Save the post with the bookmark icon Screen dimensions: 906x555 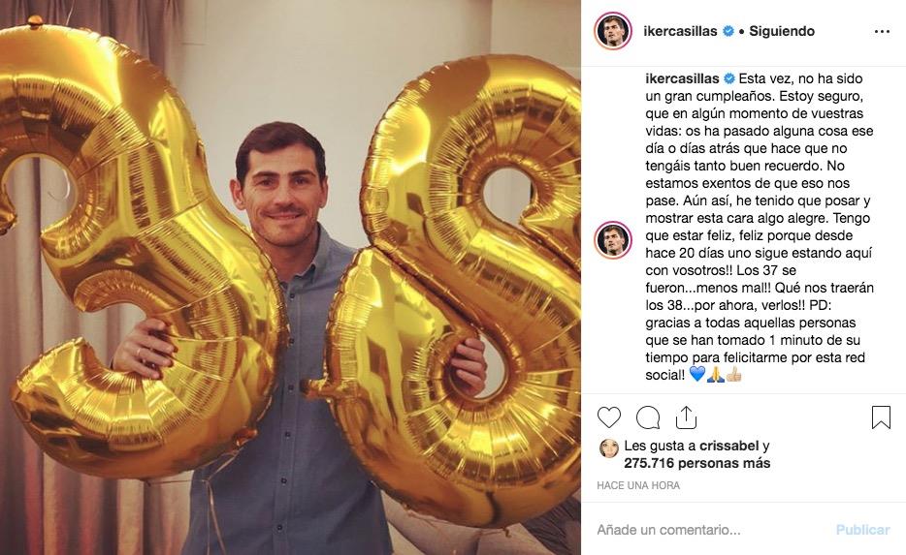881,417
